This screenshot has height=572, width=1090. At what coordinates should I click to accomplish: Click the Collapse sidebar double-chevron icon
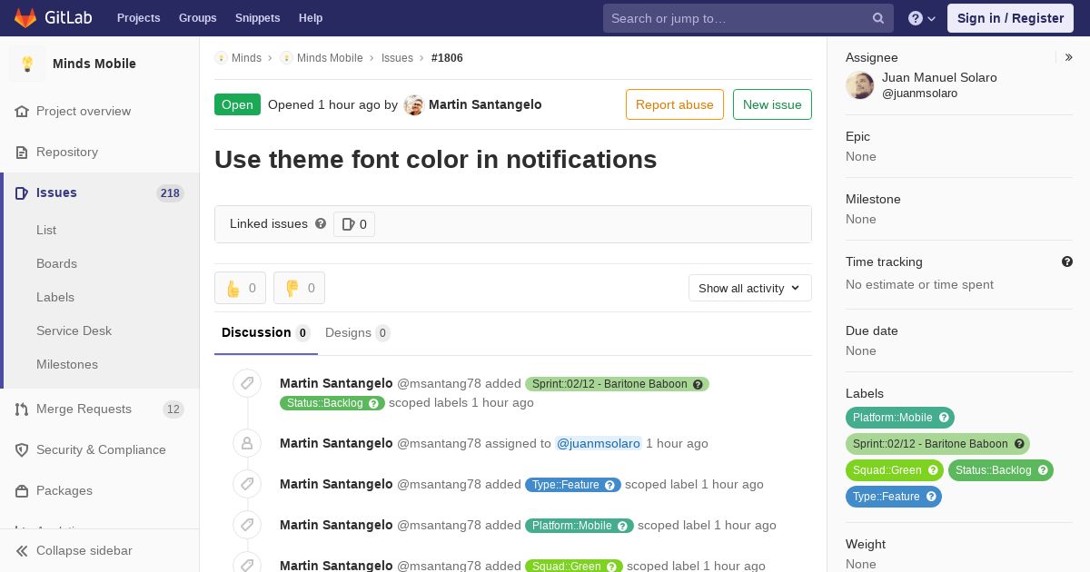22,550
